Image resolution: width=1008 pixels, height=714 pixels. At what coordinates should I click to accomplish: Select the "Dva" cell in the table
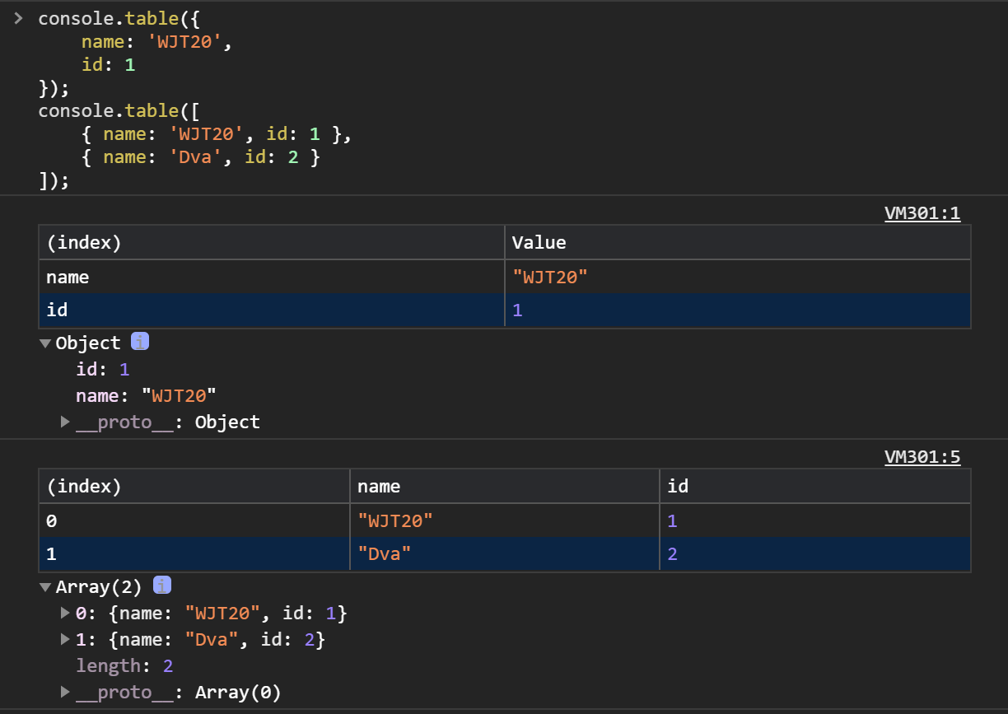point(385,554)
